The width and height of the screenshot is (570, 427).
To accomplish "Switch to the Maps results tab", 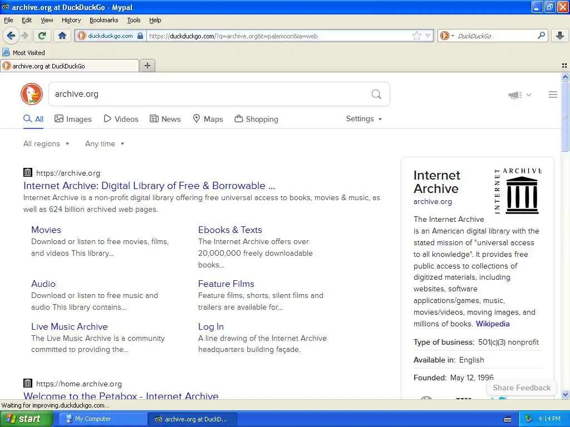I will (208, 119).
